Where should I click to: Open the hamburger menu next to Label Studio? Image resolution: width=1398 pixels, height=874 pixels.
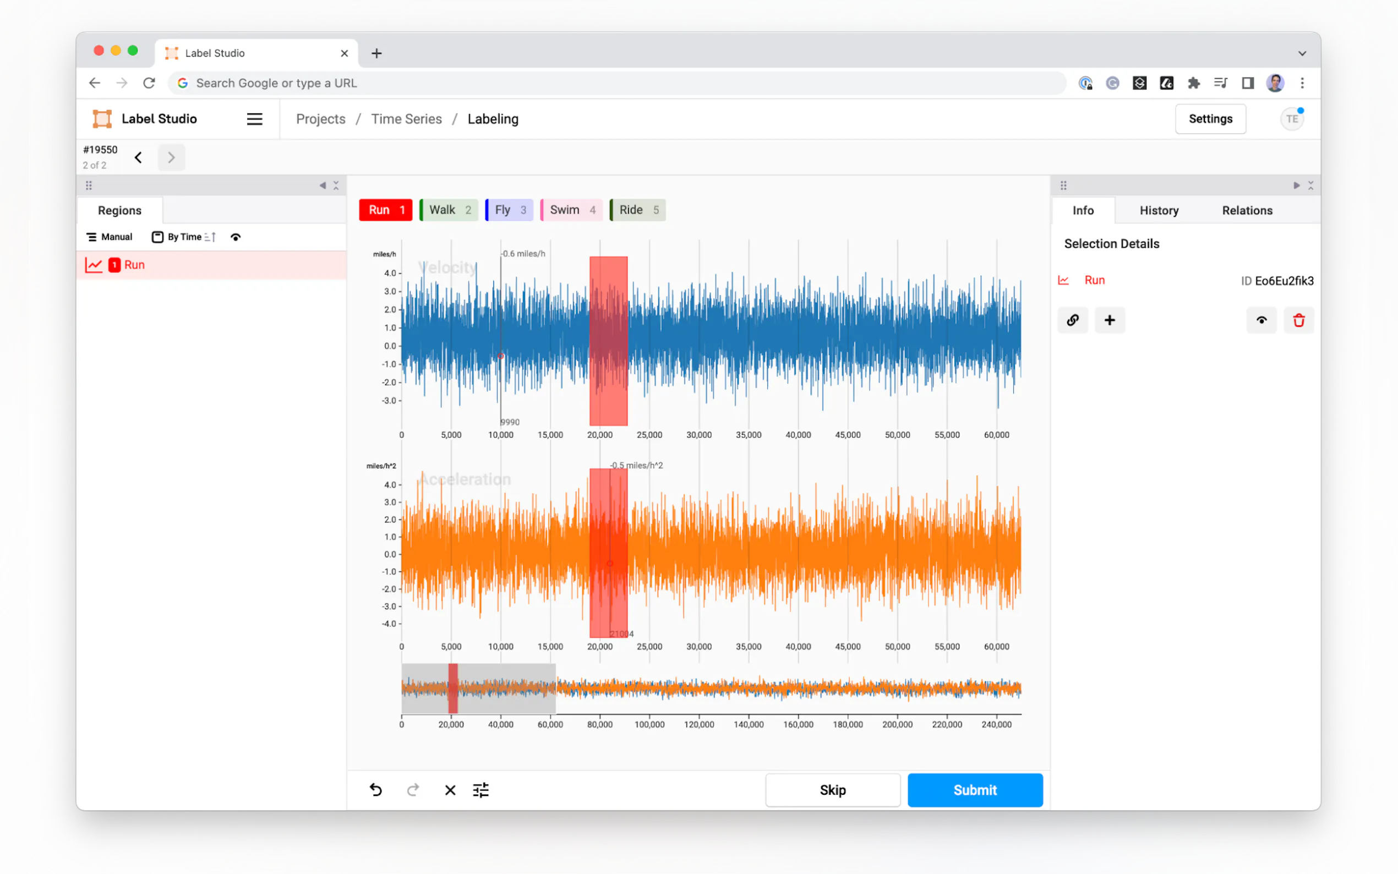pyautogui.click(x=254, y=119)
